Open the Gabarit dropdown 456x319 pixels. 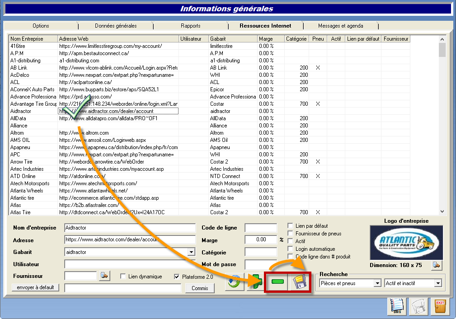(x=191, y=252)
